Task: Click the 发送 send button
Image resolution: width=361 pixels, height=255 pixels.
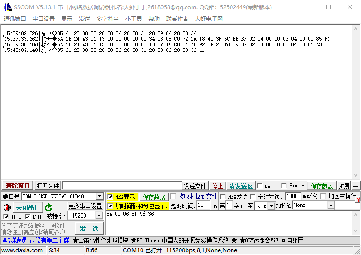Action: pos(90,229)
